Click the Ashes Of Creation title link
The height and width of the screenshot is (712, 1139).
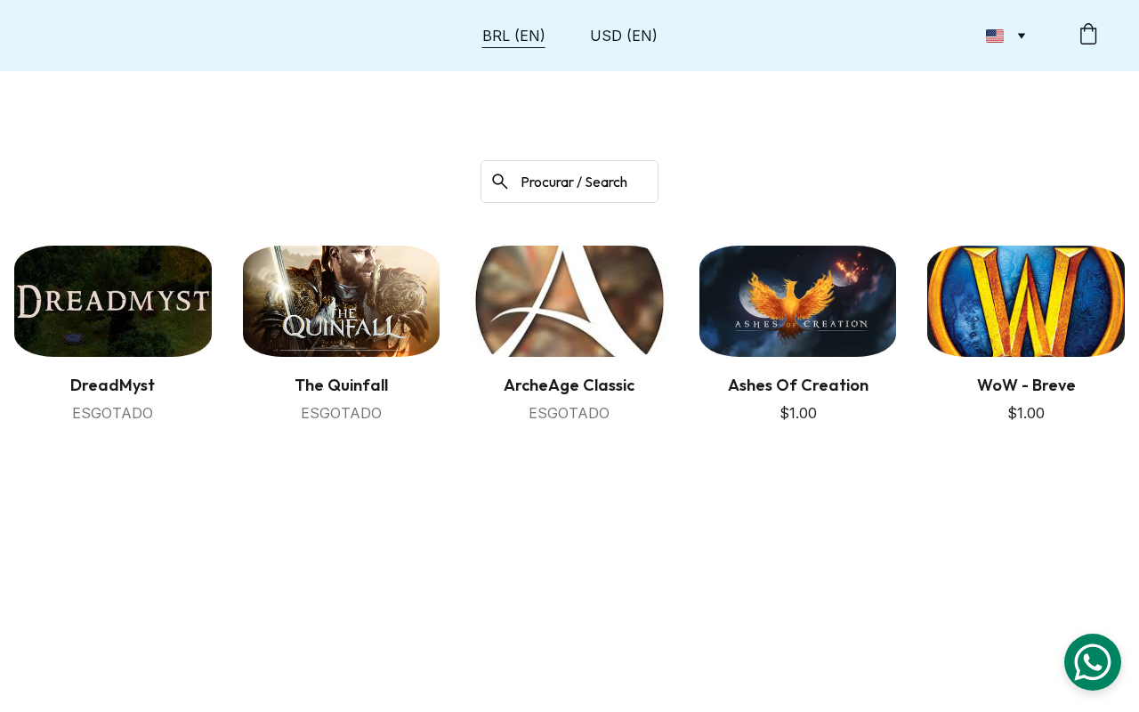point(798,385)
